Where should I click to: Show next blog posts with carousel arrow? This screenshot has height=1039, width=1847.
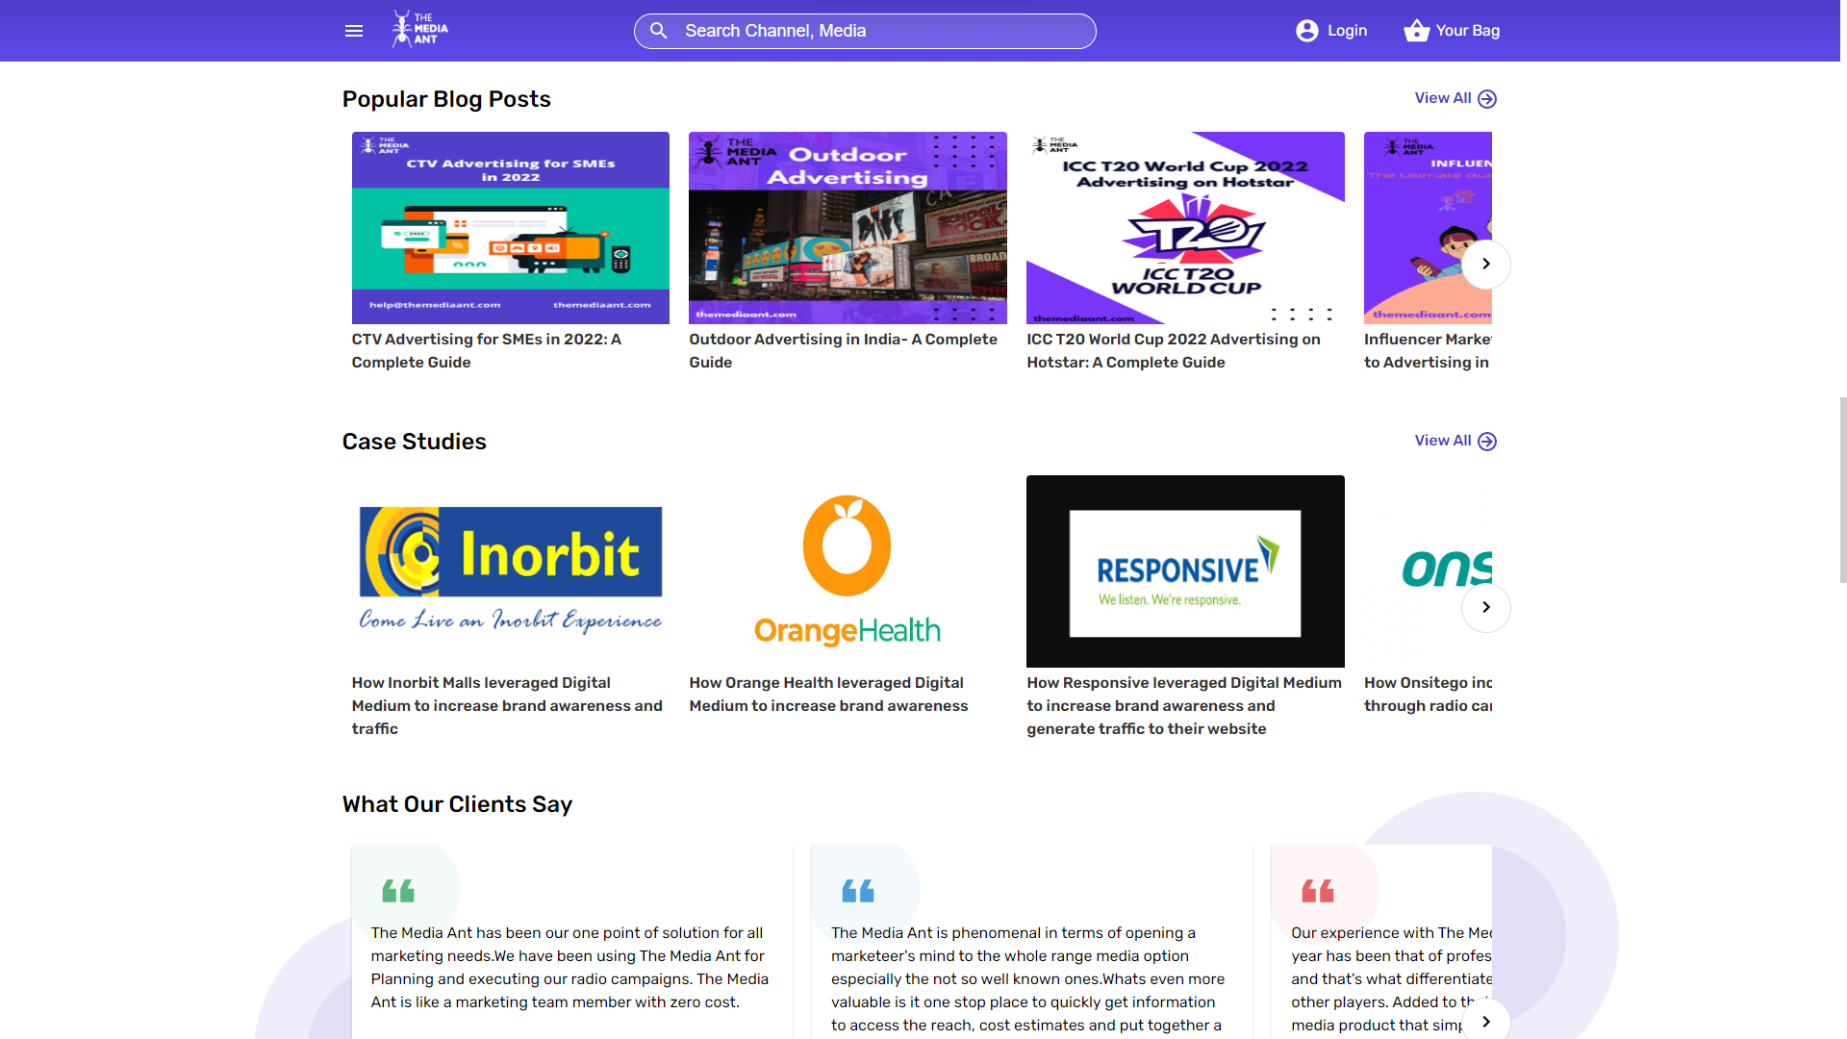pos(1485,264)
